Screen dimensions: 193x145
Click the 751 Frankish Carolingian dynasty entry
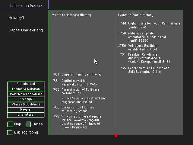[145, 58]
